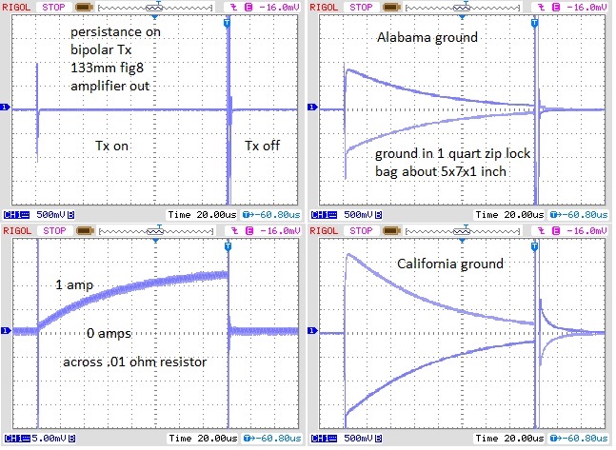The height and width of the screenshot is (450, 616).
Task: Click channel 1 ground marker in '1 amp' panel
Action: click(x=6, y=331)
